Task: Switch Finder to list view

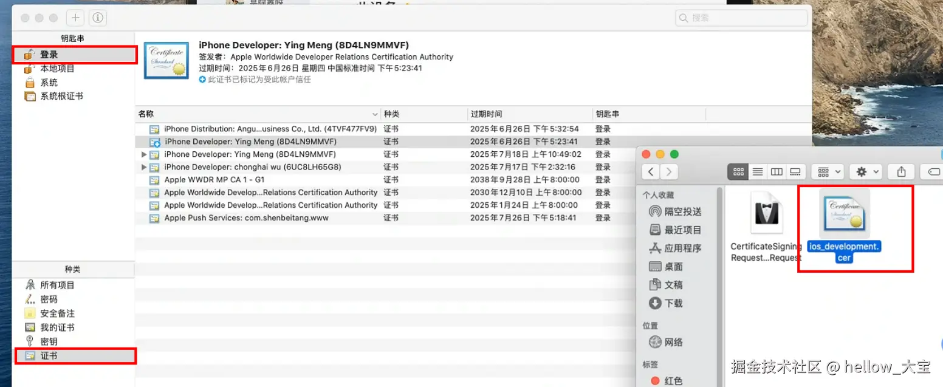Action: pyautogui.click(x=758, y=172)
